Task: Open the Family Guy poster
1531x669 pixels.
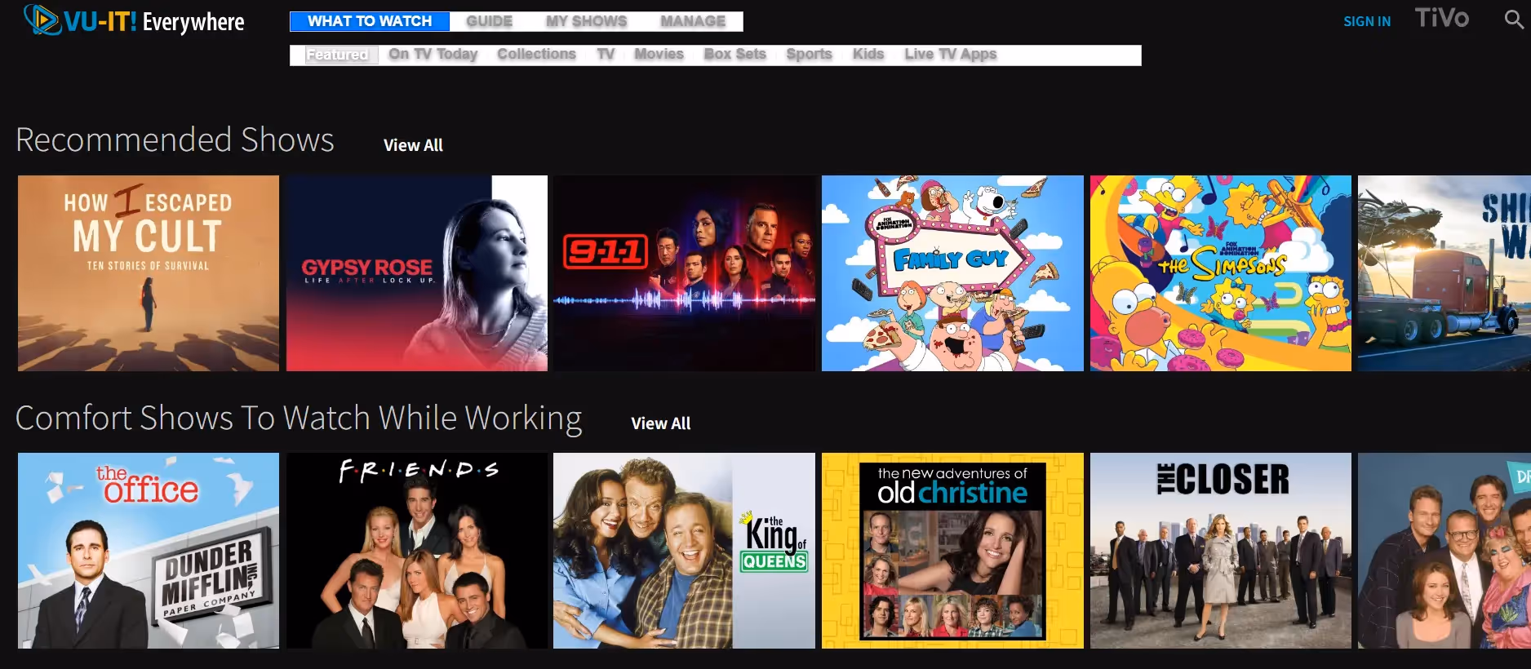Action: pos(952,273)
